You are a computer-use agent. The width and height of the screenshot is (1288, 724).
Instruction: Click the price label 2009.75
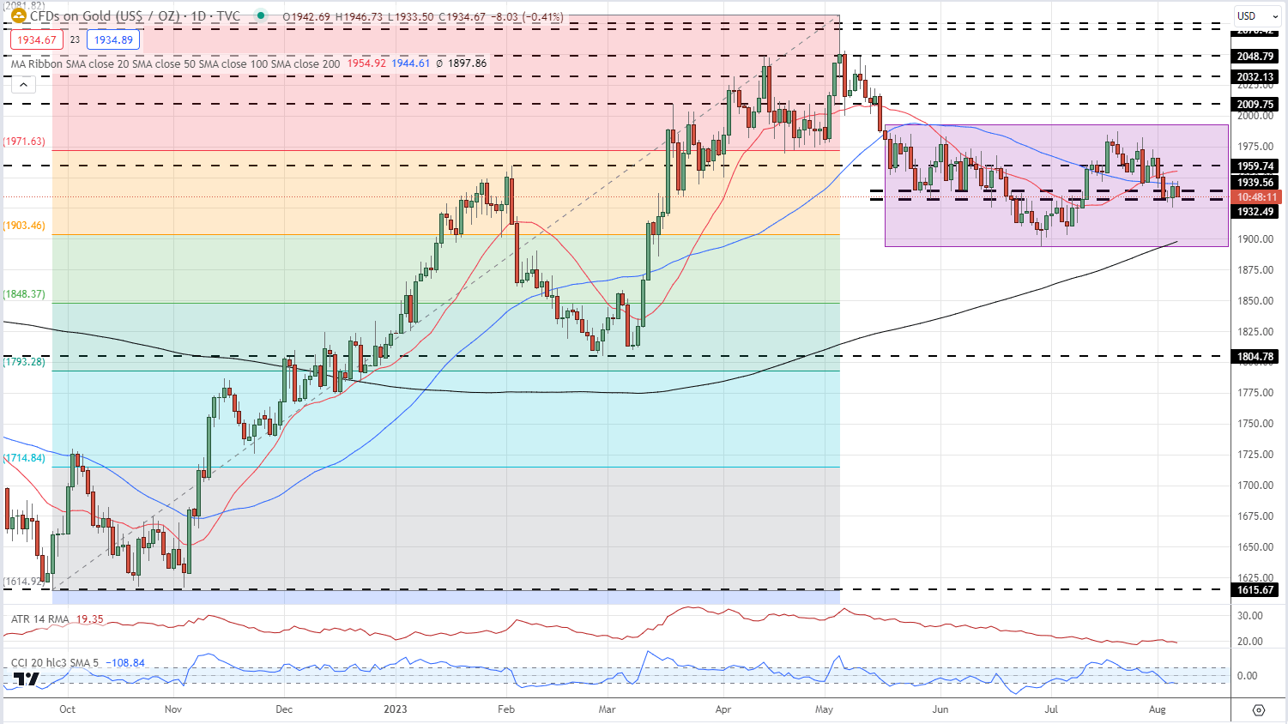(1255, 105)
